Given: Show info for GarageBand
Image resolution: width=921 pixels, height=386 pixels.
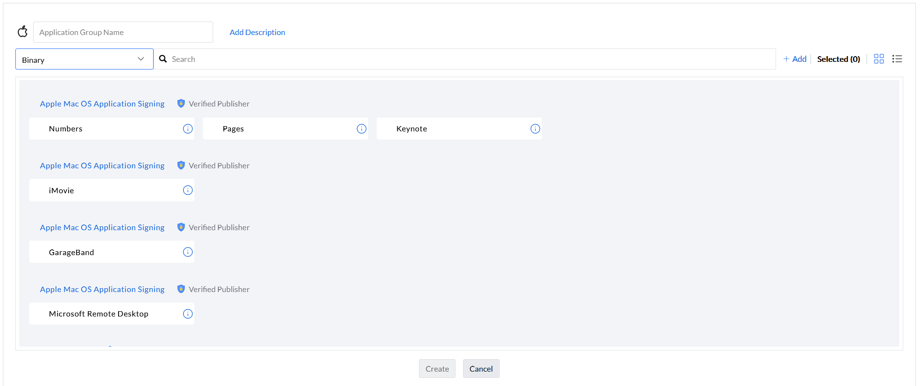Looking at the screenshot, I should tap(188, 252).
